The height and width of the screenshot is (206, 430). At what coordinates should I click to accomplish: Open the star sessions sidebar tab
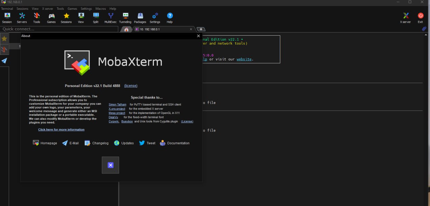coord(4,39)
